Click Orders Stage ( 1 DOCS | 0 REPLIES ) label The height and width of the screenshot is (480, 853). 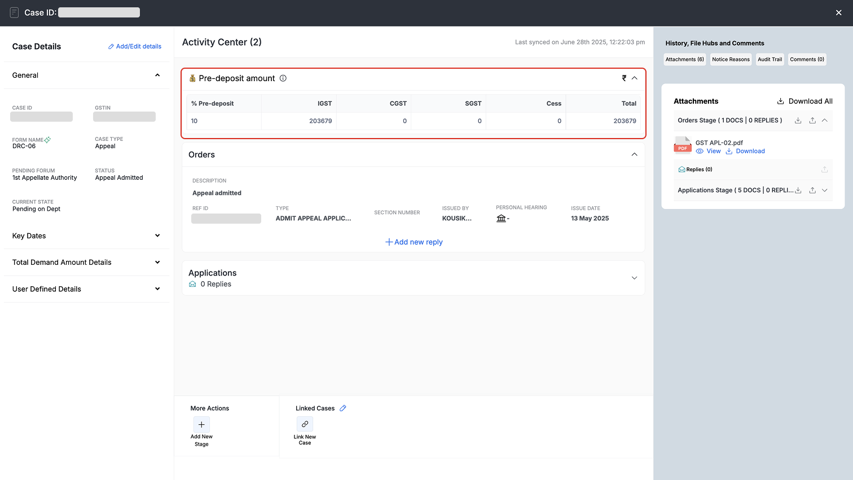click(x=730, y=121)
